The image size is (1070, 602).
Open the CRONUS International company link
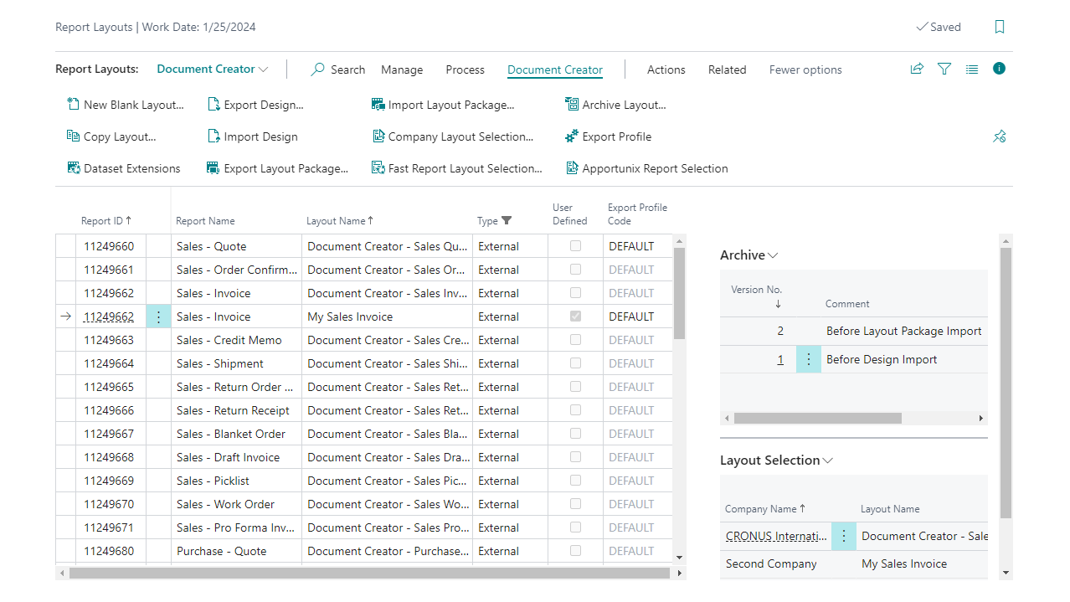tap(776, 536)
